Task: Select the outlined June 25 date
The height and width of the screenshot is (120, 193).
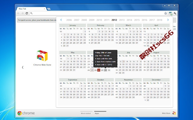Action: click(x=92, y=70)
